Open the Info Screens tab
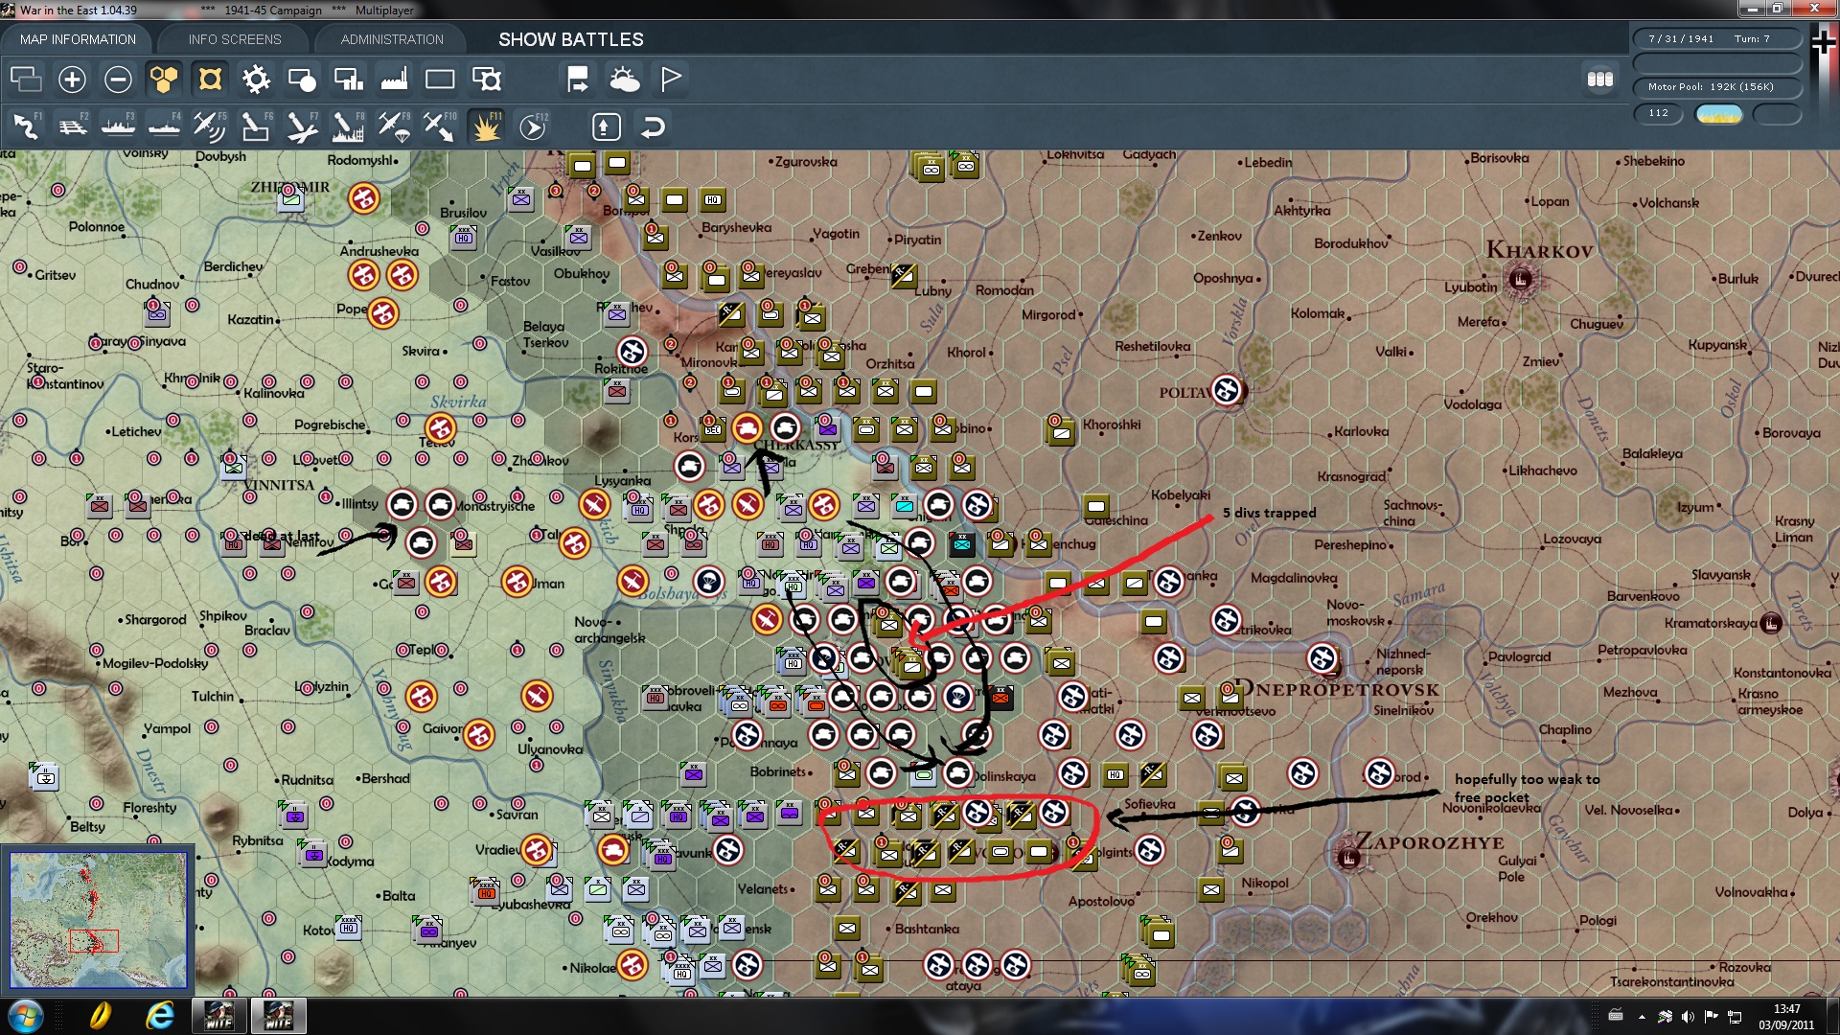The height and width of the screenshot is (1035, 1840). point(235,39)
